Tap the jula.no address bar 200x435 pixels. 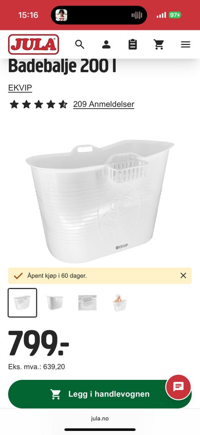point(100,419)
